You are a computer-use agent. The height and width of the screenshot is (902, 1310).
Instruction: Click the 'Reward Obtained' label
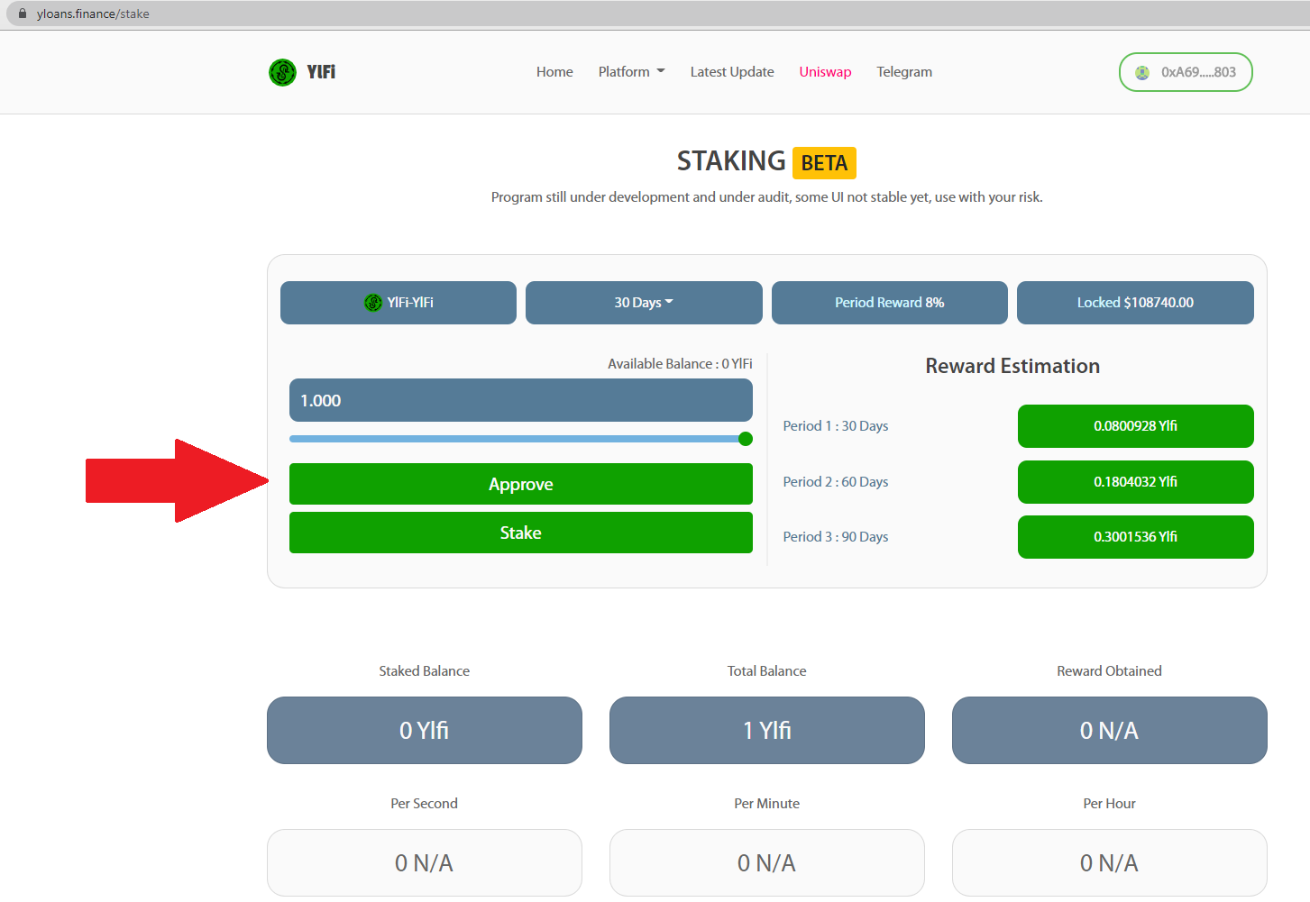(1110, 671)
